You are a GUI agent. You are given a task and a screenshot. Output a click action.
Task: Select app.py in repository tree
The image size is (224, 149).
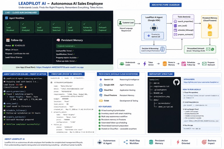tap(156, 83)
